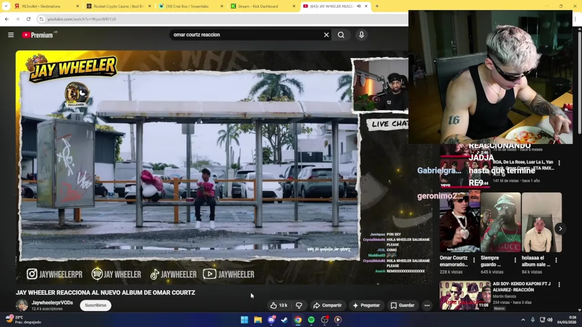This screenshot has height=327, width=582.
Task: Switch to the Stream Kick Dashboard tab
Action: 261,6
